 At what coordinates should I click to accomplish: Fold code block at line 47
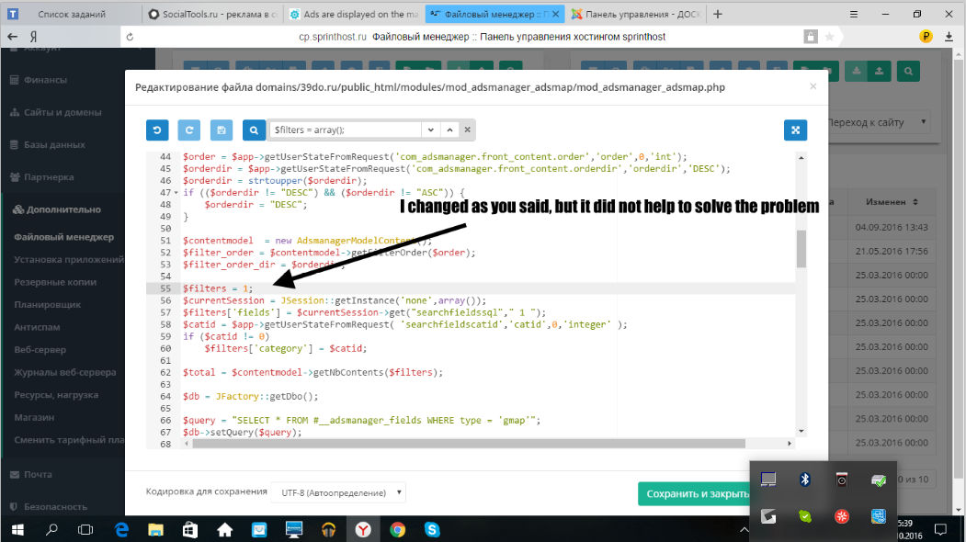pos(176,193)
